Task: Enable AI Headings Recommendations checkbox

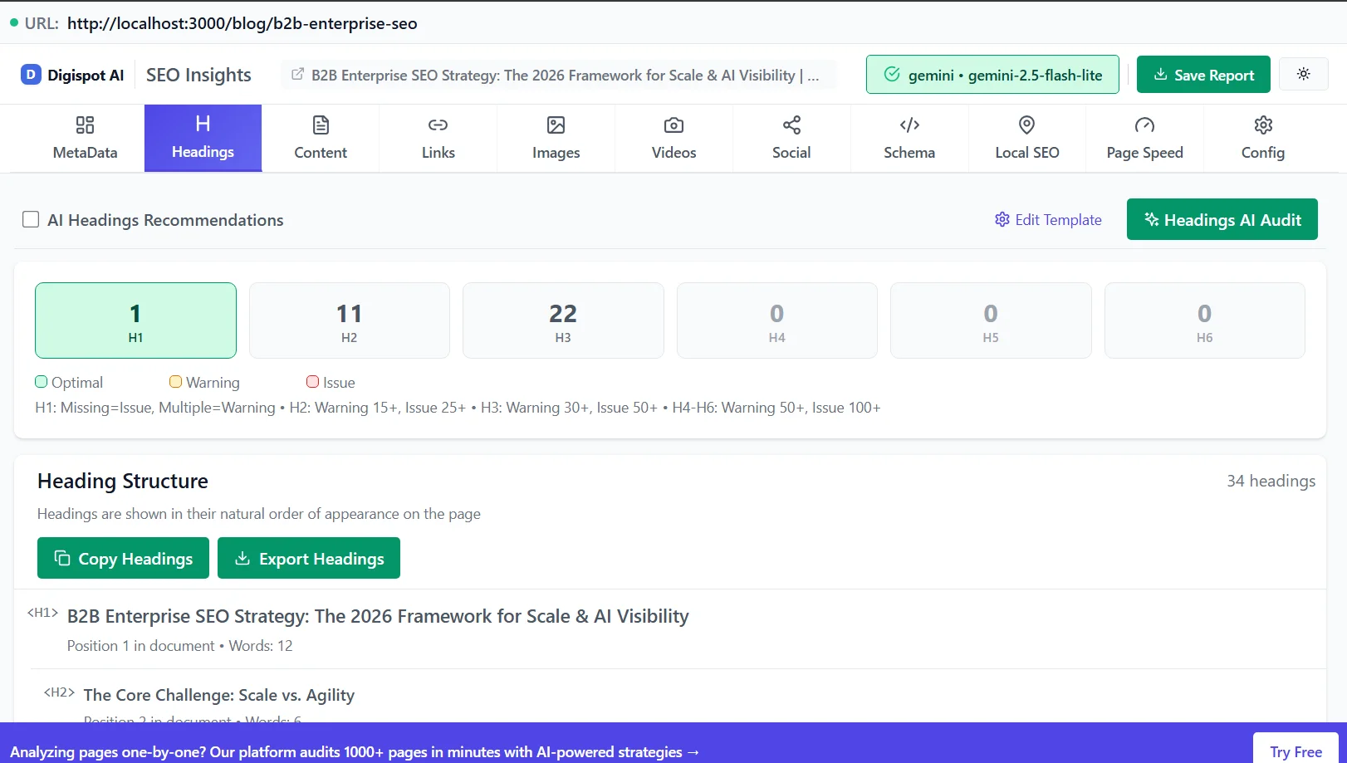Action: (31, 219)
